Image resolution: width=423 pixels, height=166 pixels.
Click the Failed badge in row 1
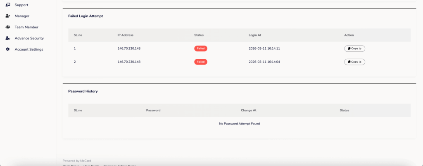point(201,48)
